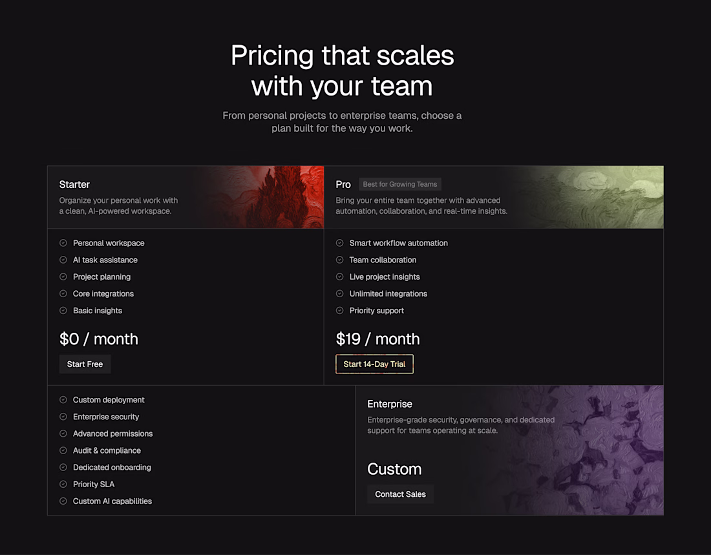Click the check icon next to Live project insights
Image resolution: width=711 pixels, height=555 pixels.
point(339,277)
